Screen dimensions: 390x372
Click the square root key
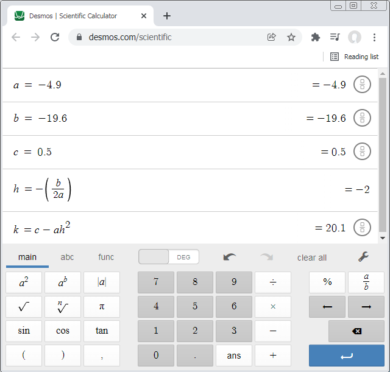pyautogui.click(x=24, y=307)
